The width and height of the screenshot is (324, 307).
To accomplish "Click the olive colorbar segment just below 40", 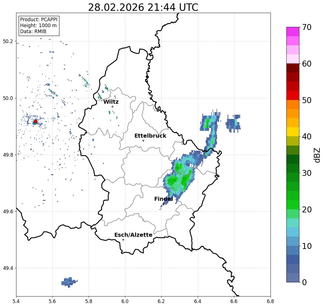I will click(293, 141).
